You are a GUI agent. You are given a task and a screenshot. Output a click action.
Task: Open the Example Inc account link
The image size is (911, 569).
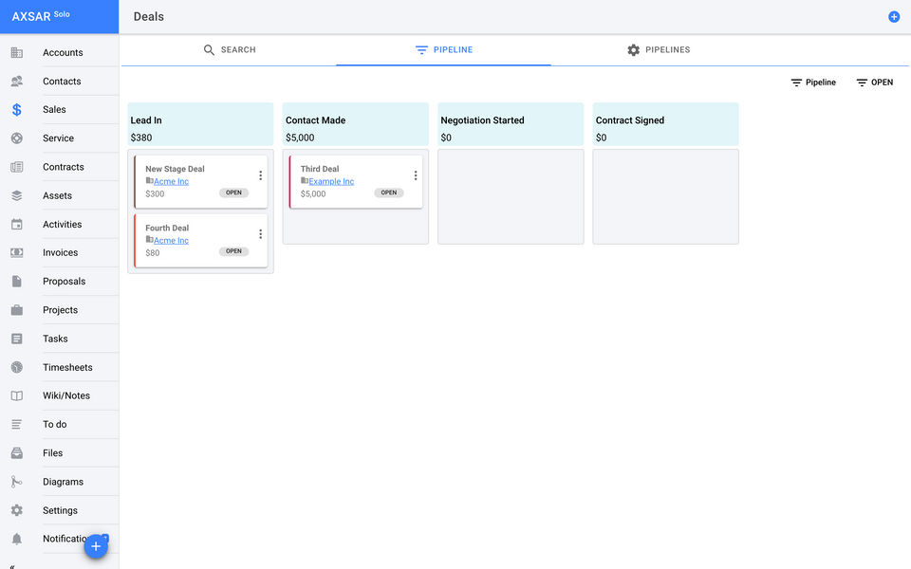[331, 182]
